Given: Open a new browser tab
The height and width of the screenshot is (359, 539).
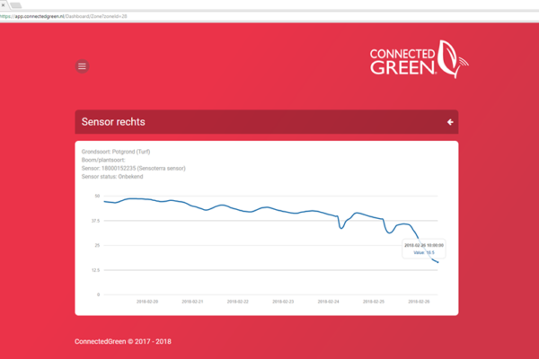Looking at the screenshot, I should [x=16, y=5].
